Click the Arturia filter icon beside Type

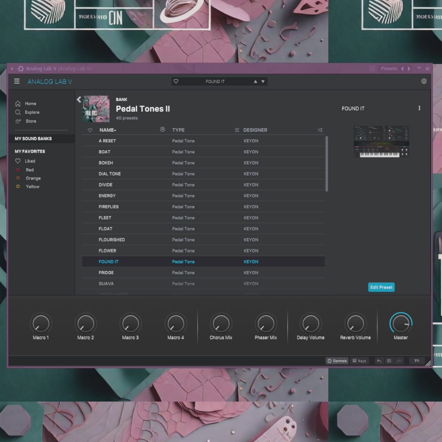pos(162,130)
